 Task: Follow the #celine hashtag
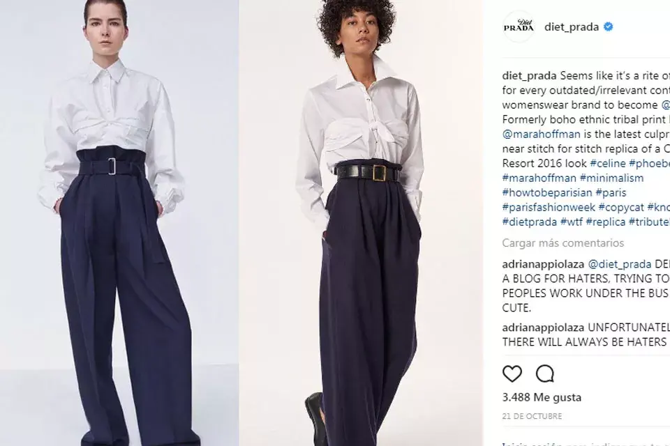(608, 163)
